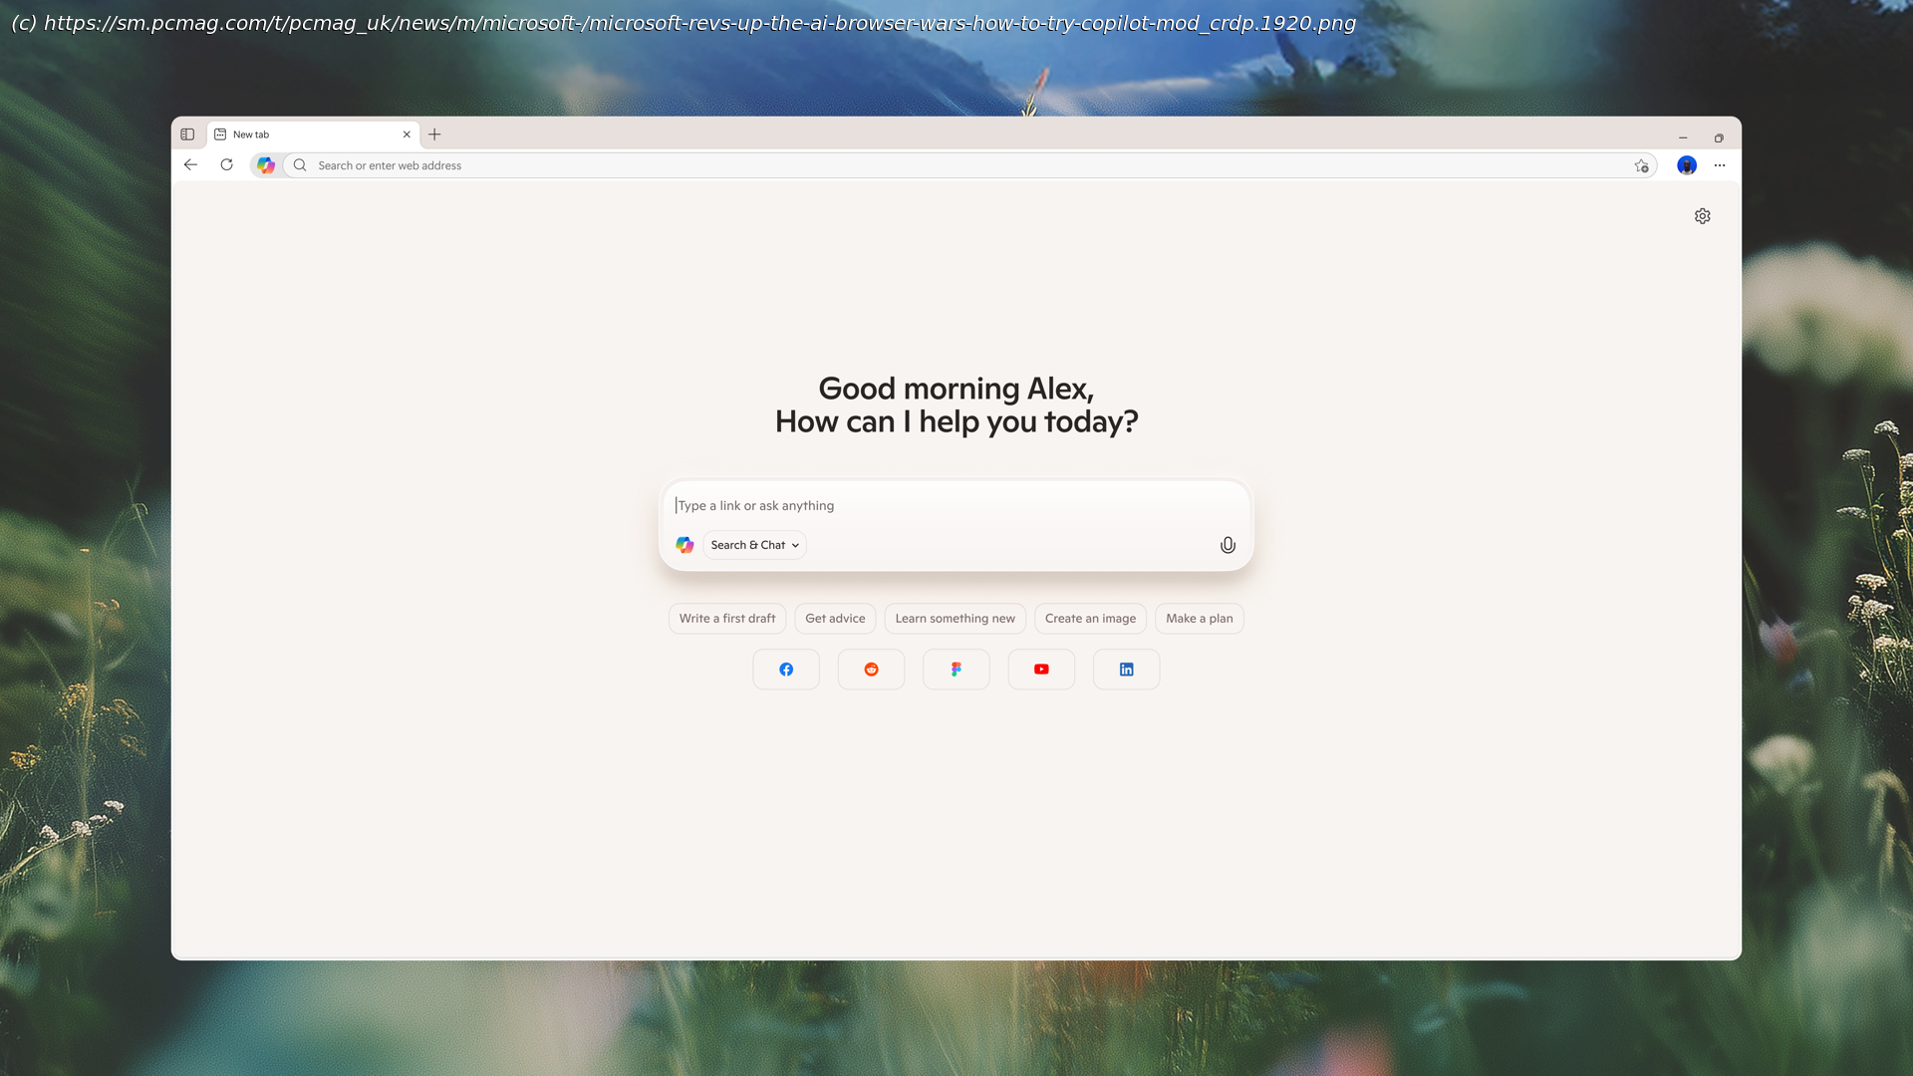The image size is (1913, 1076).
Task: Focus the Search or enter web address bar
Action: pyautogui.click(x=897, y=165)
